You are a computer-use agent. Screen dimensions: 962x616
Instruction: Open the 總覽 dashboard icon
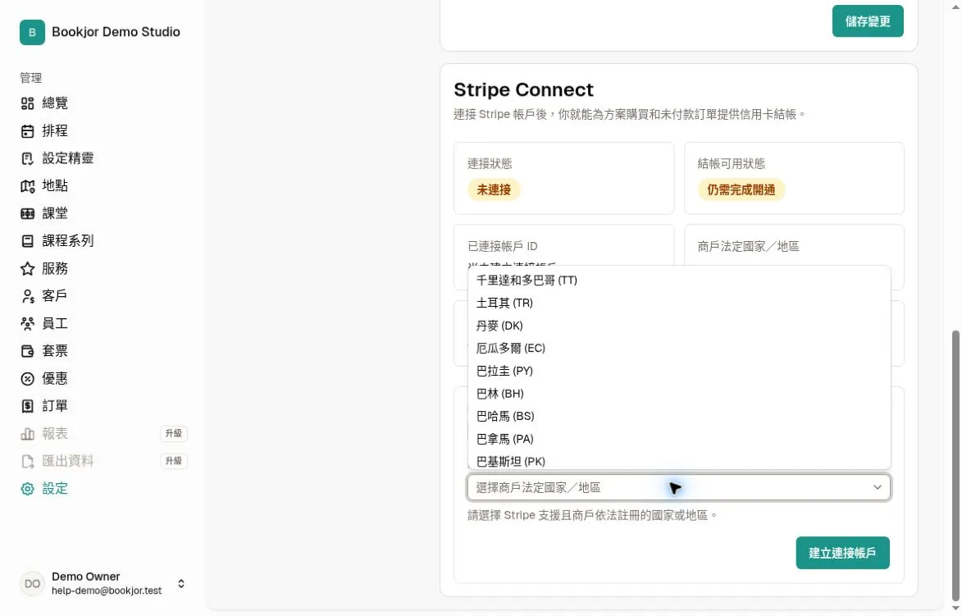click(27, 103)
